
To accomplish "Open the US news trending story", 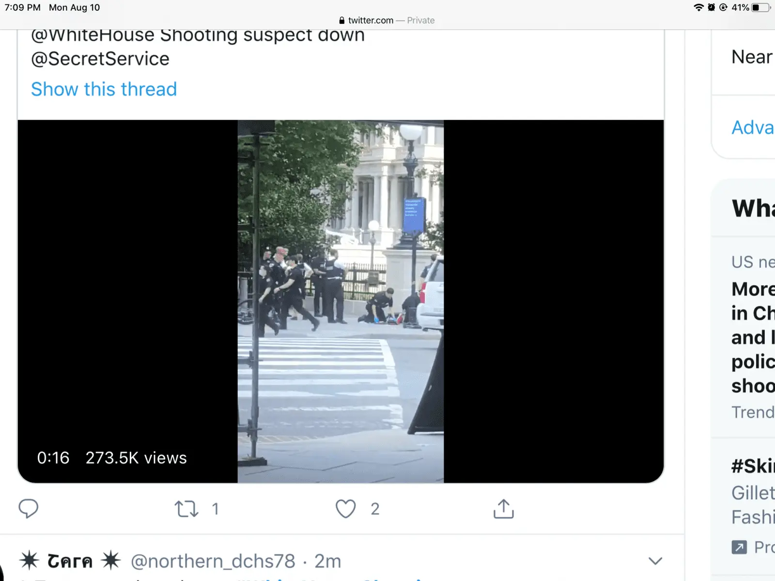I will click(753, 337).
